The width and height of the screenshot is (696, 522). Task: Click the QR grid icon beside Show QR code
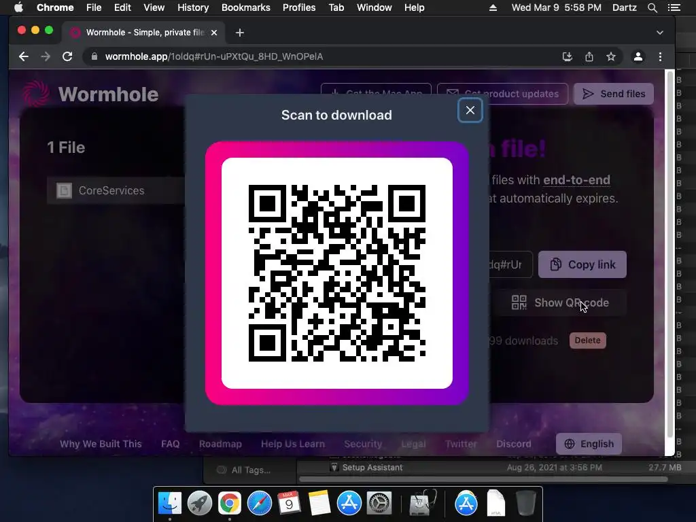519,302
